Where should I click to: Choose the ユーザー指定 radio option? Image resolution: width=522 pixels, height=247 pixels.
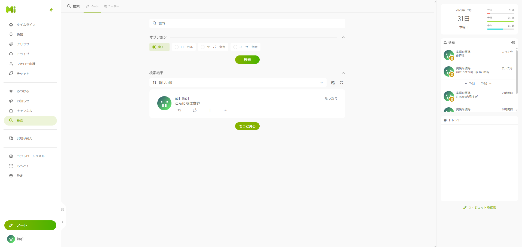[x=245, y=47]
